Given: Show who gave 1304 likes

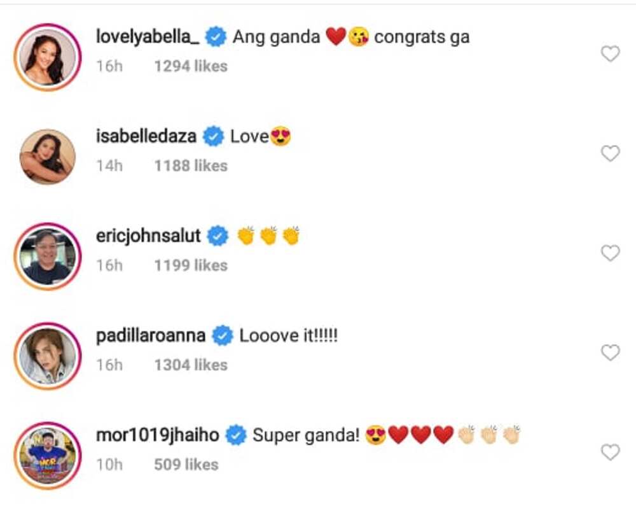Looking at the screenshot, I should click(x=191, y=365).
